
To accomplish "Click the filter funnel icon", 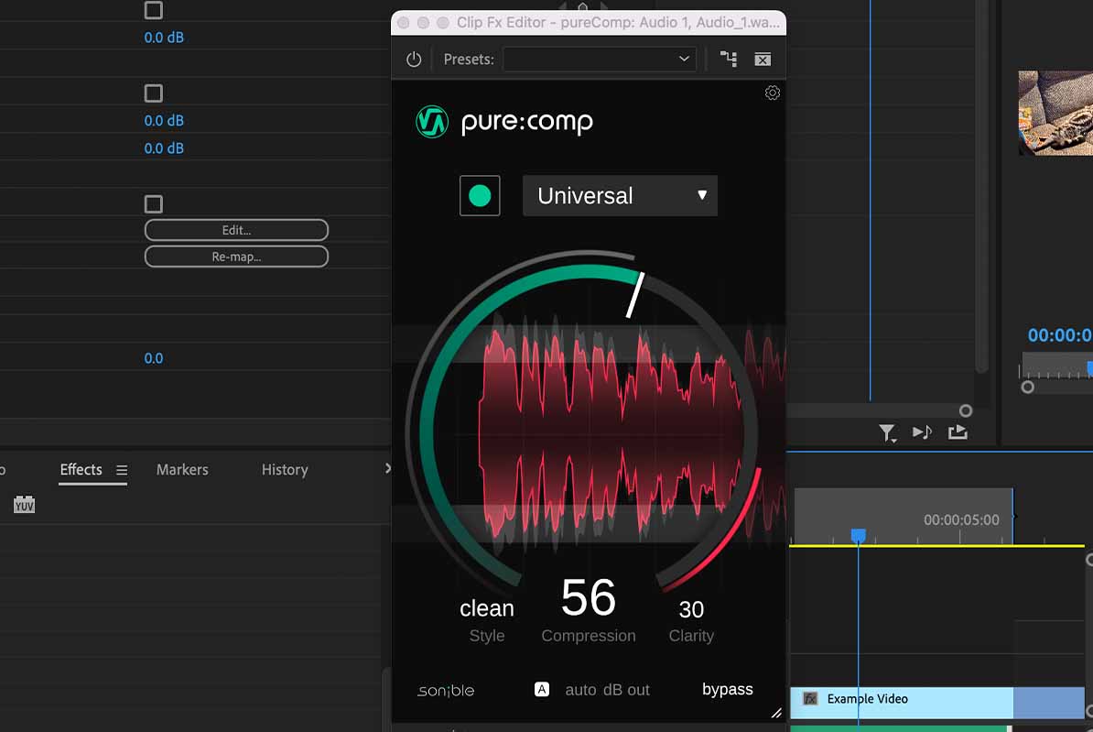I will (887, 433).
